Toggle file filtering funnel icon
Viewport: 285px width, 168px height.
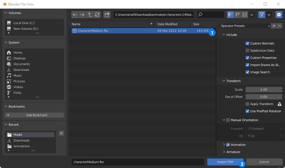point(262,15)
